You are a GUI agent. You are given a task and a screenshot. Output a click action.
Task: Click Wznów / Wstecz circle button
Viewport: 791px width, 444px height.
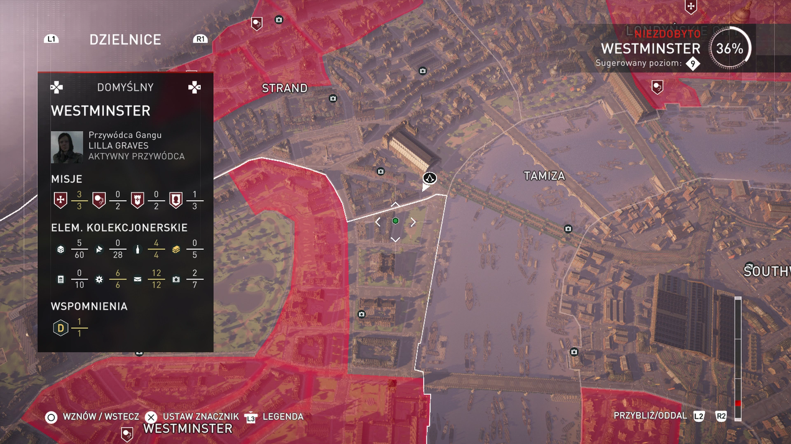pyautogui.click(x=51, y=418)
